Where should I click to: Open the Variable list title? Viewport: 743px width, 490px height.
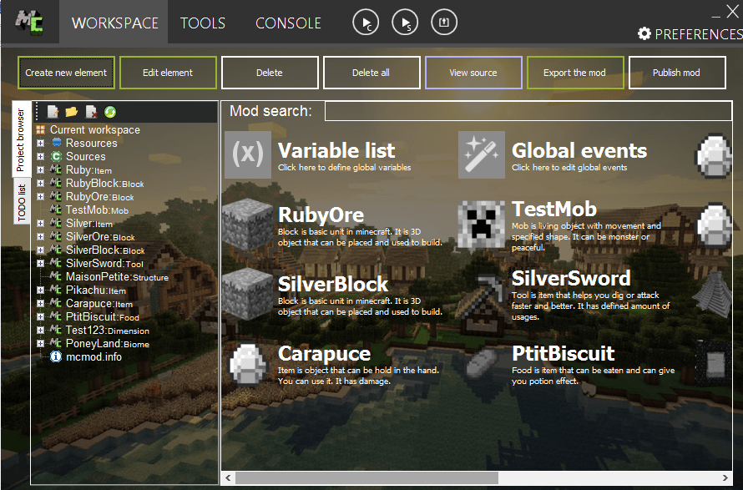pos(336,151)
